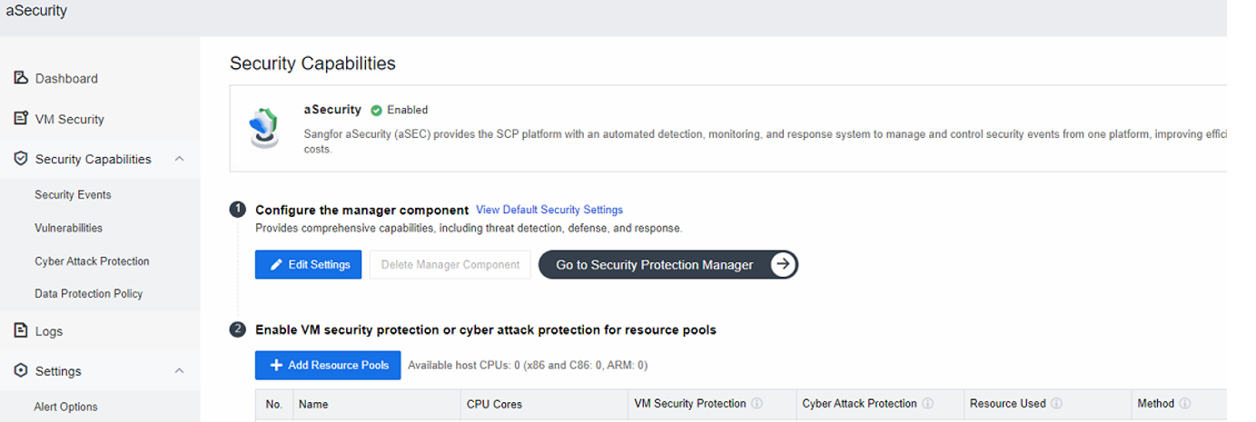Image resolution: width=1256 pixels, height=422 pixels.
Task: Click the VM Security Protection info icon
Action: (757, 404)
